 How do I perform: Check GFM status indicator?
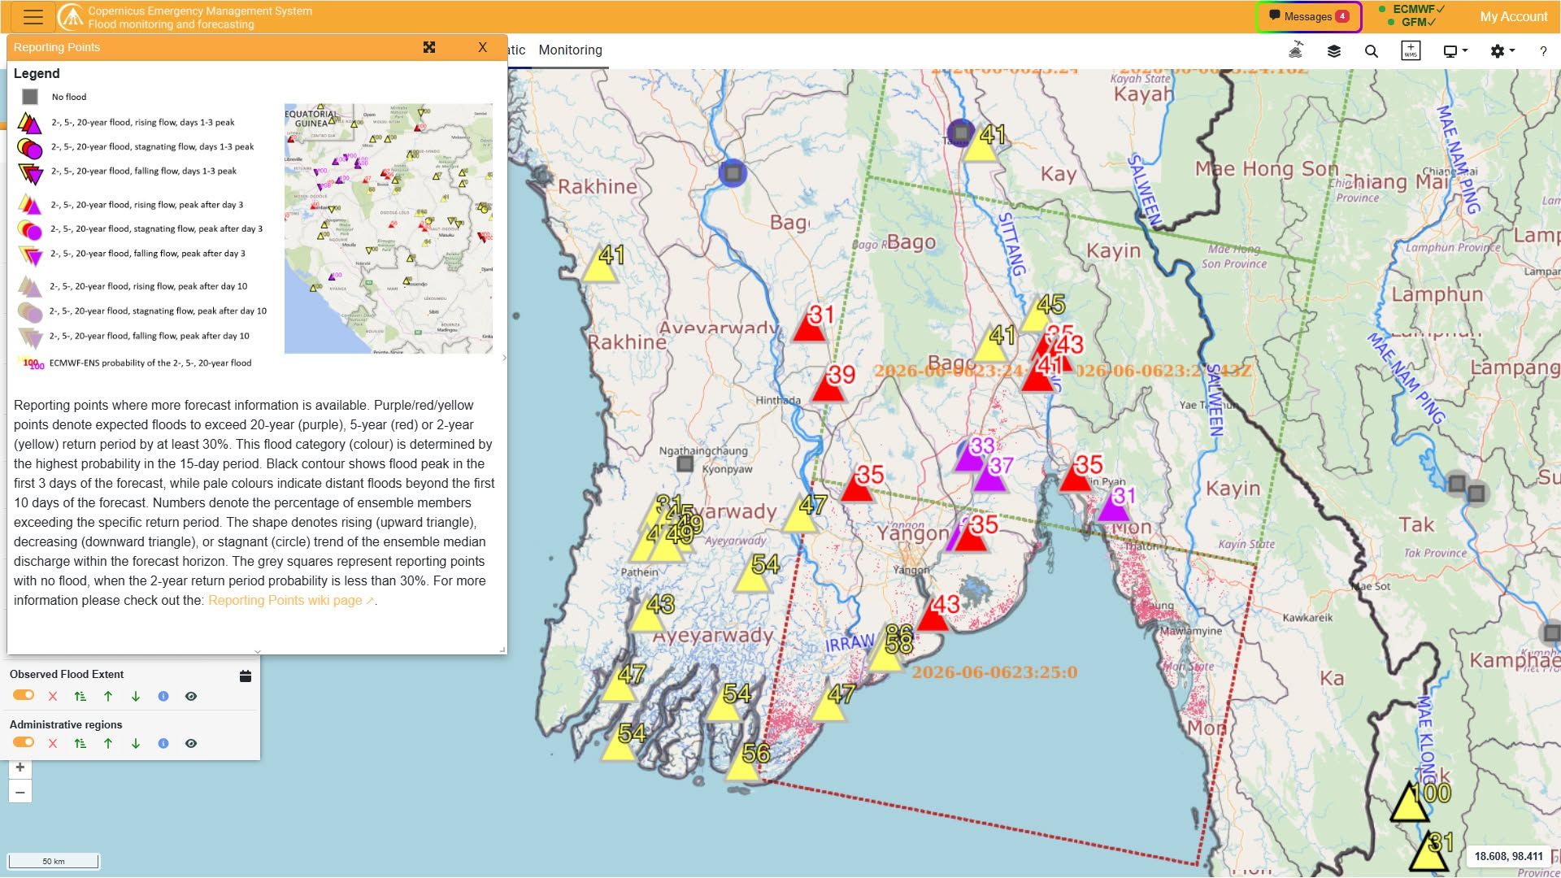(x=1413, y=22)
